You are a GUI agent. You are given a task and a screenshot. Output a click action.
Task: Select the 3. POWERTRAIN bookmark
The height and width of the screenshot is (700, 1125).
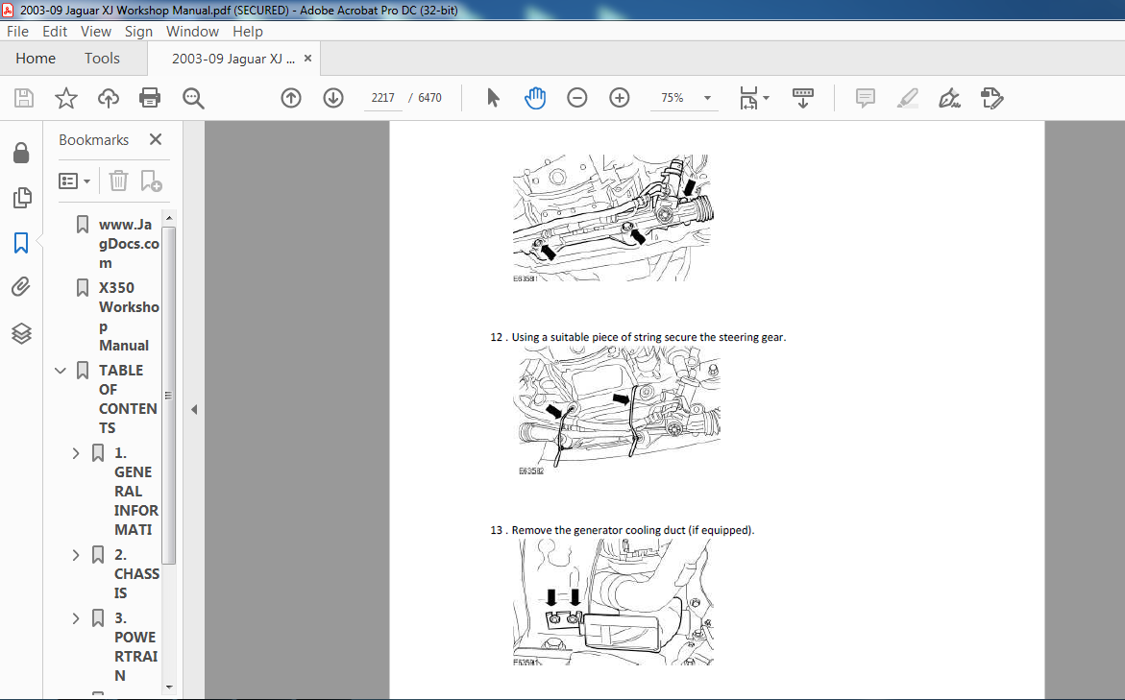[x=136, y=647]
